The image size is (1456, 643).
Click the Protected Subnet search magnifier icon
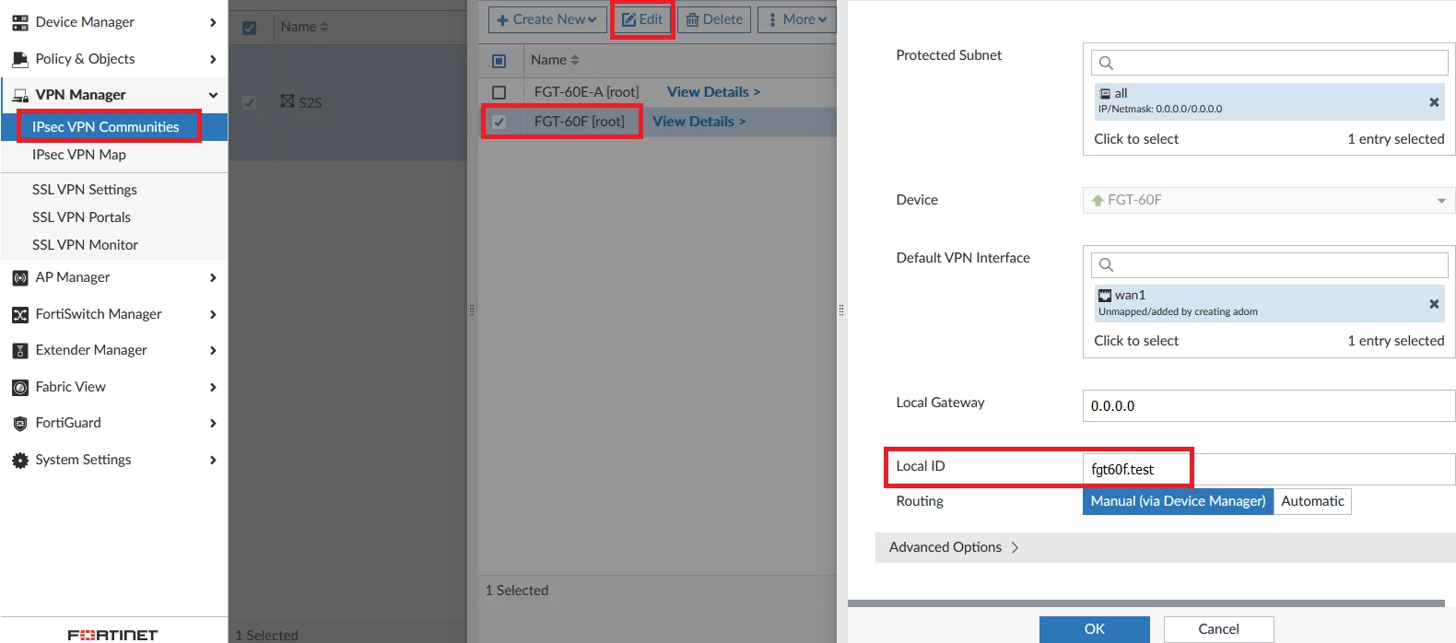(1106, 63)
